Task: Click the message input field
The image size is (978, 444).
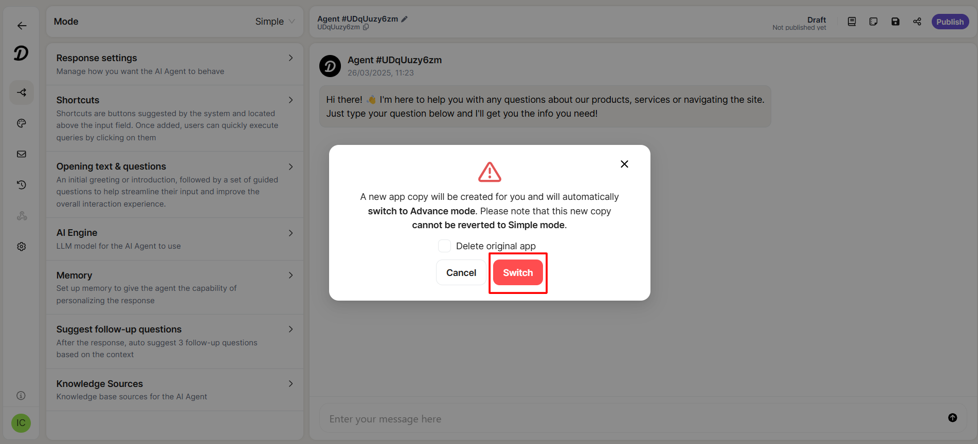Action: coord(632,419)
